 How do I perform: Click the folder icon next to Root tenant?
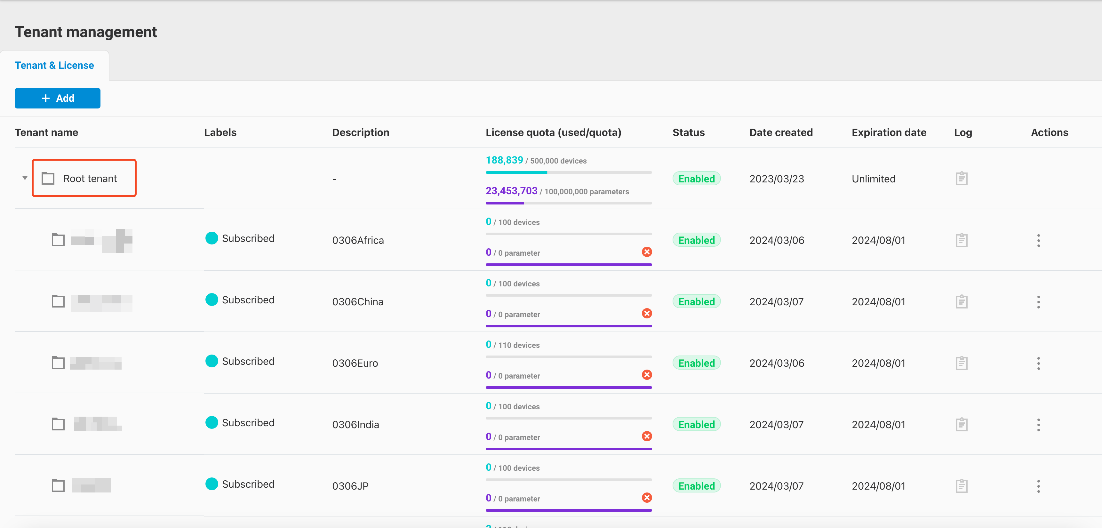click(48, 179)
